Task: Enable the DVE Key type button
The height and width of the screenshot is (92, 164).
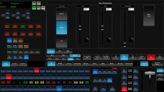Action: tap(133, 57)
